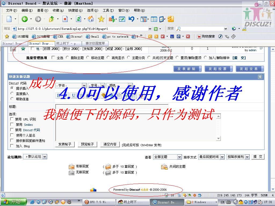The width and height of the screenshot is (275, 206).
Task: Click the Windows 开始 Start button
Action: tap(13, 202)
